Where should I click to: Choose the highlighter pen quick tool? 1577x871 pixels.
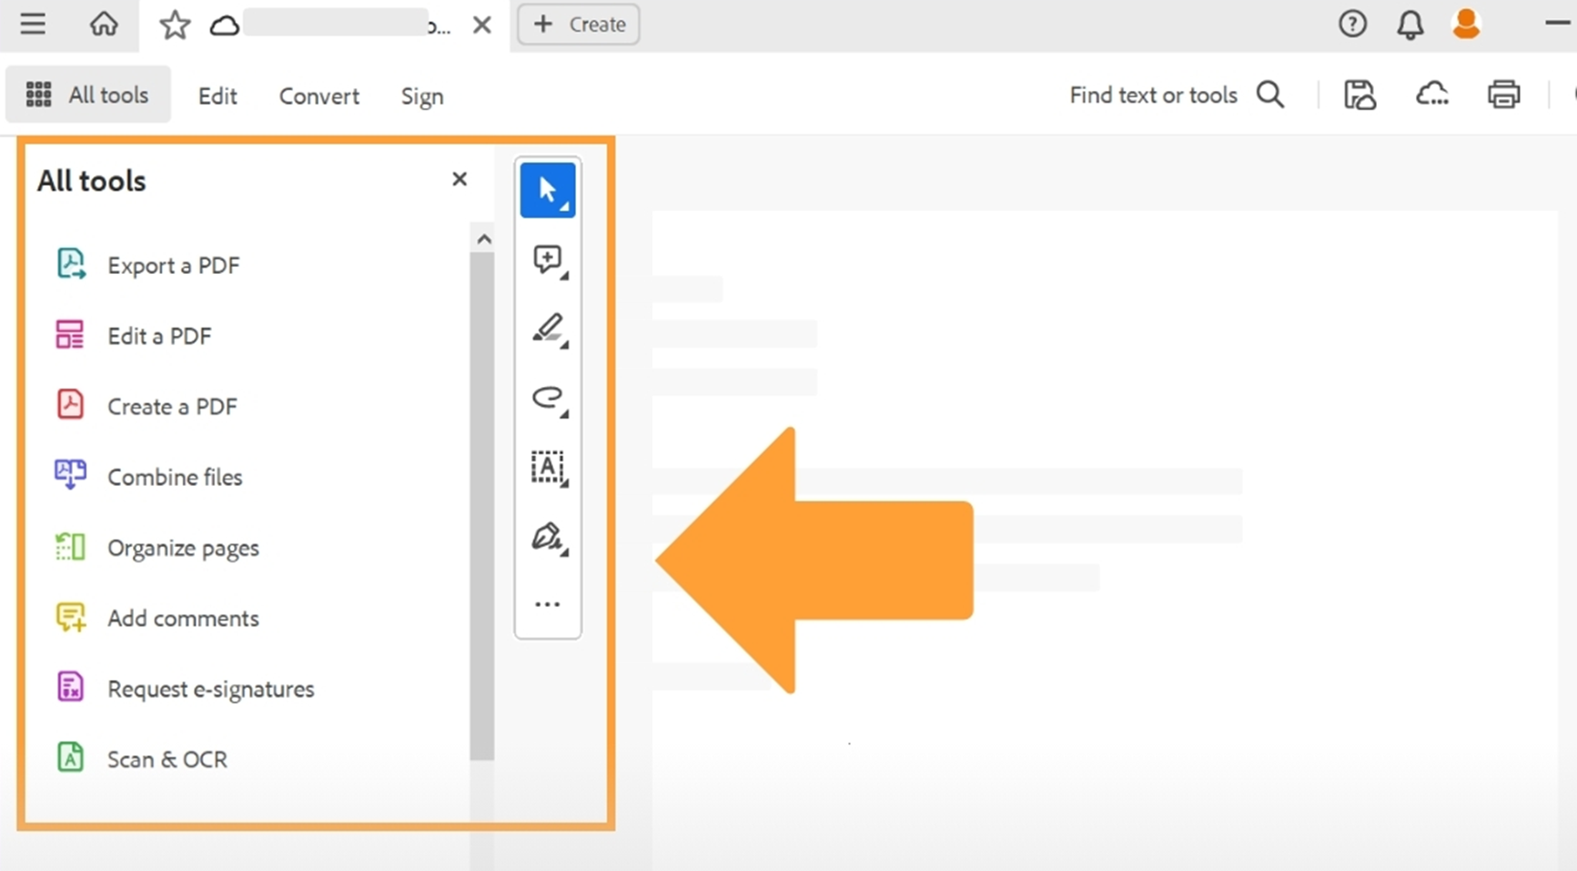[549, 329]
